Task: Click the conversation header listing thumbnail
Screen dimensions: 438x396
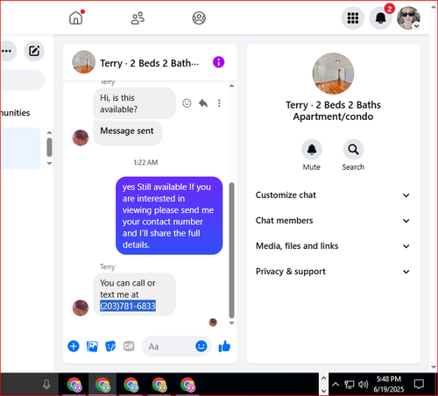Action: pos(84,62)
